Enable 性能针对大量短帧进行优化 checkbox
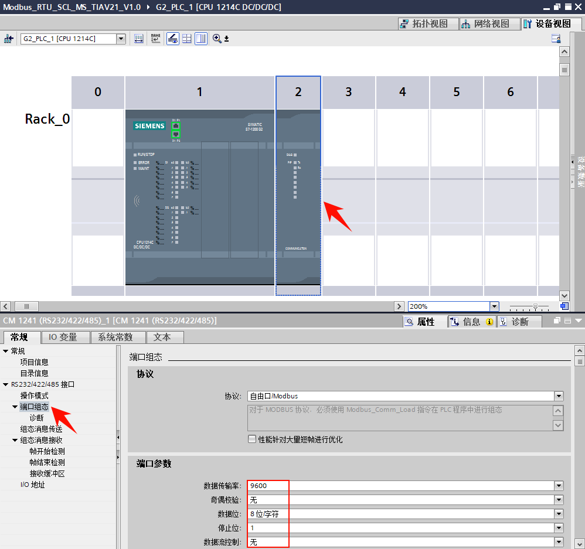Viewport: 585px width, 549px height. click(252, 439)
